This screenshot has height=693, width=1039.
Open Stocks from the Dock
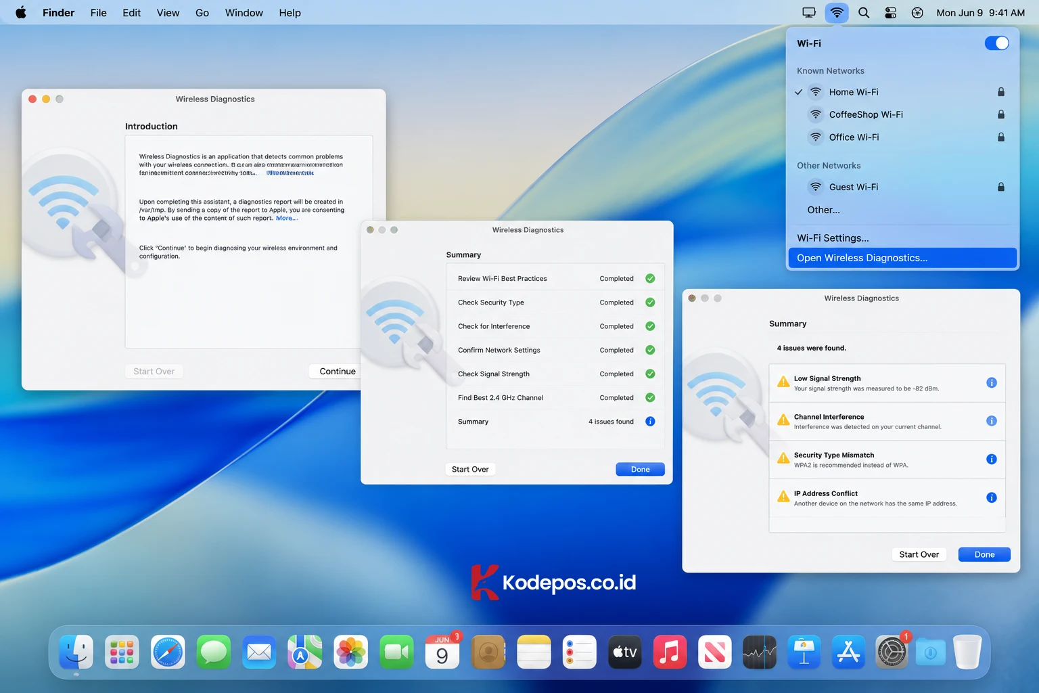[760, 652]
